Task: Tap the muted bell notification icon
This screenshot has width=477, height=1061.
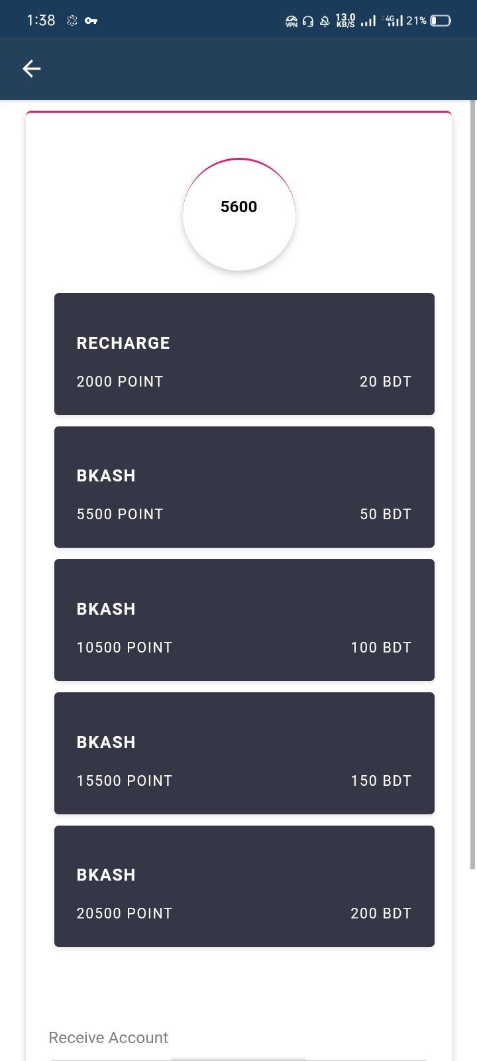Action: (325, 21)
